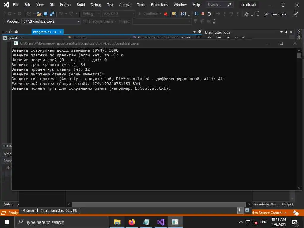Viewport: 304px width, 228px height.
Task: Click the muted speaker icon in system tray
Action: (255, 222)
